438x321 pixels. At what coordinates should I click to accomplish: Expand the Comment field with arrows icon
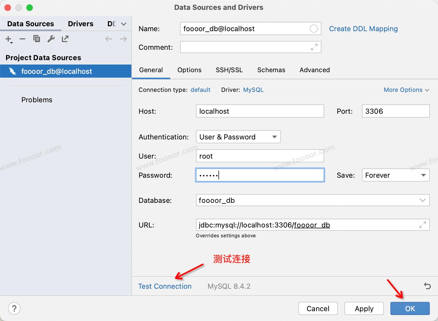pyautogui.click(x=314, y=47)
